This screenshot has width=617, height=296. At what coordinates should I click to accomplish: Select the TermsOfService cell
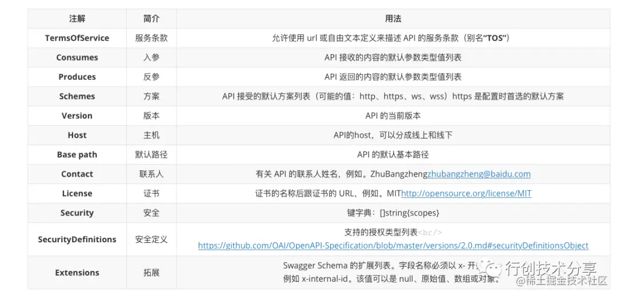(x=77, y=38)
